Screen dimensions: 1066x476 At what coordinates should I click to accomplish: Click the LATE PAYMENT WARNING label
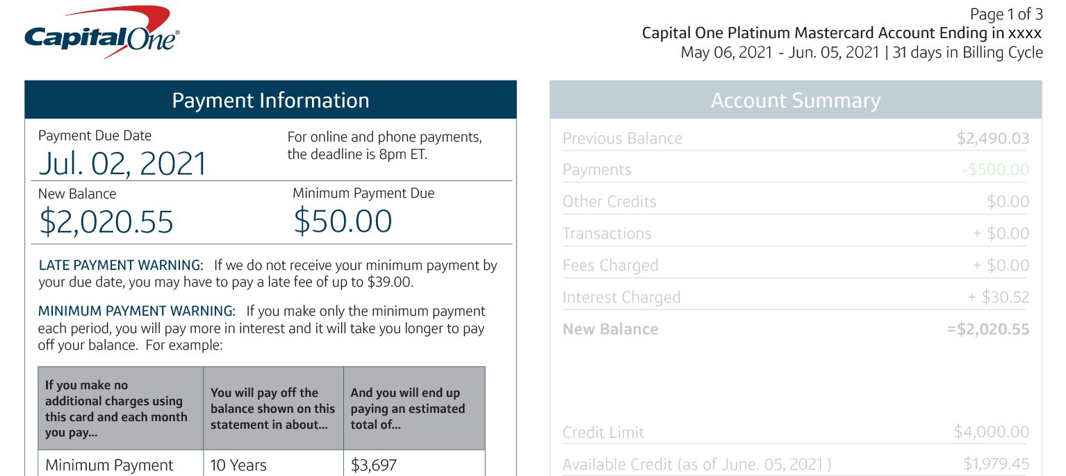[121, 265]
